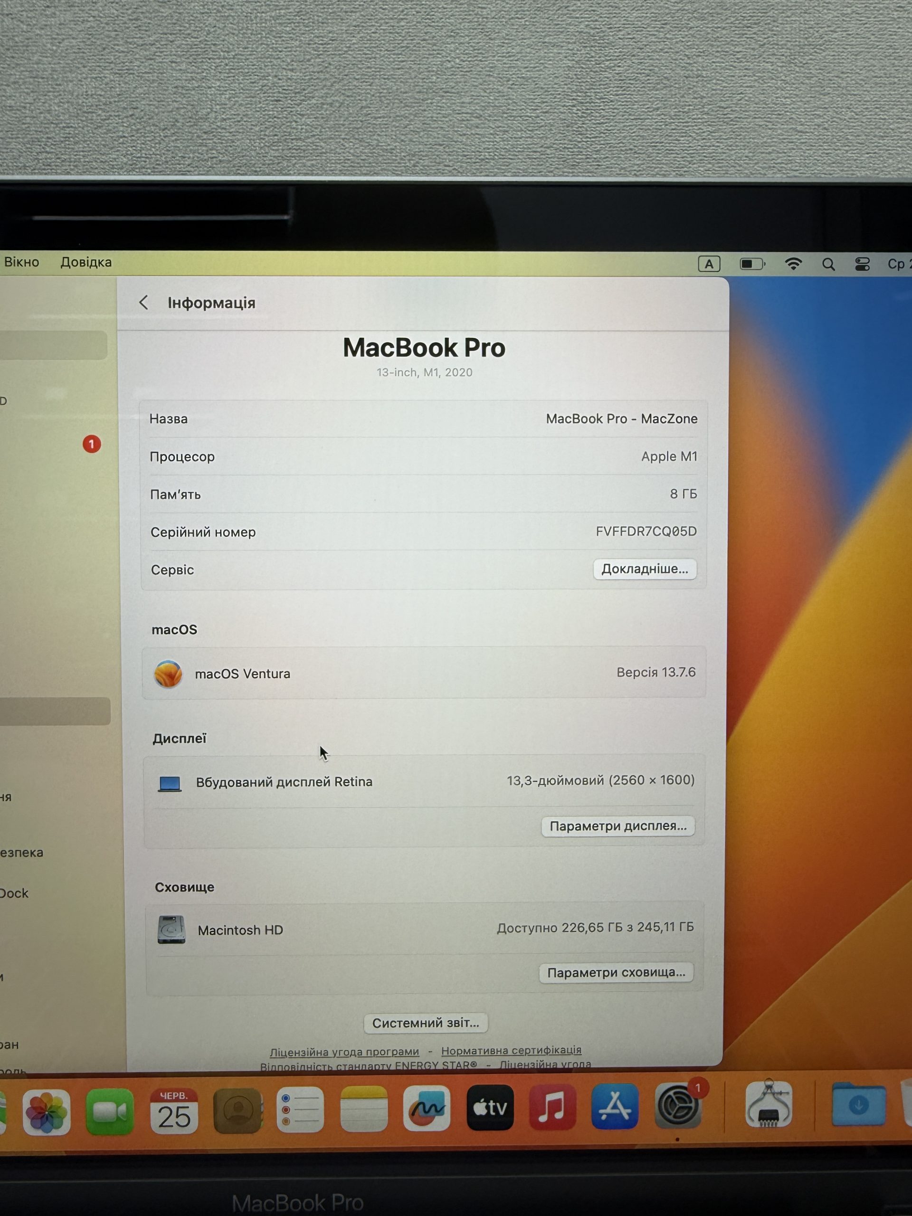Click the Apple M1 processor value

(x=669, y=456)
